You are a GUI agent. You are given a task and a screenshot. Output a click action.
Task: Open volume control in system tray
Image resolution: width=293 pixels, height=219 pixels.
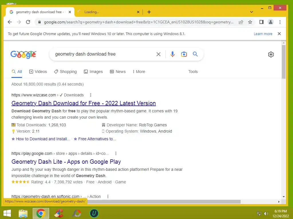266,214
